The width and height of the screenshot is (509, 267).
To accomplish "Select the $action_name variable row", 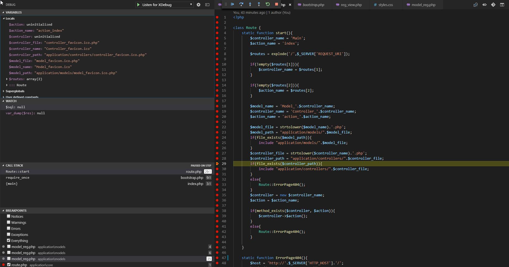I will [x=107, y=31].
